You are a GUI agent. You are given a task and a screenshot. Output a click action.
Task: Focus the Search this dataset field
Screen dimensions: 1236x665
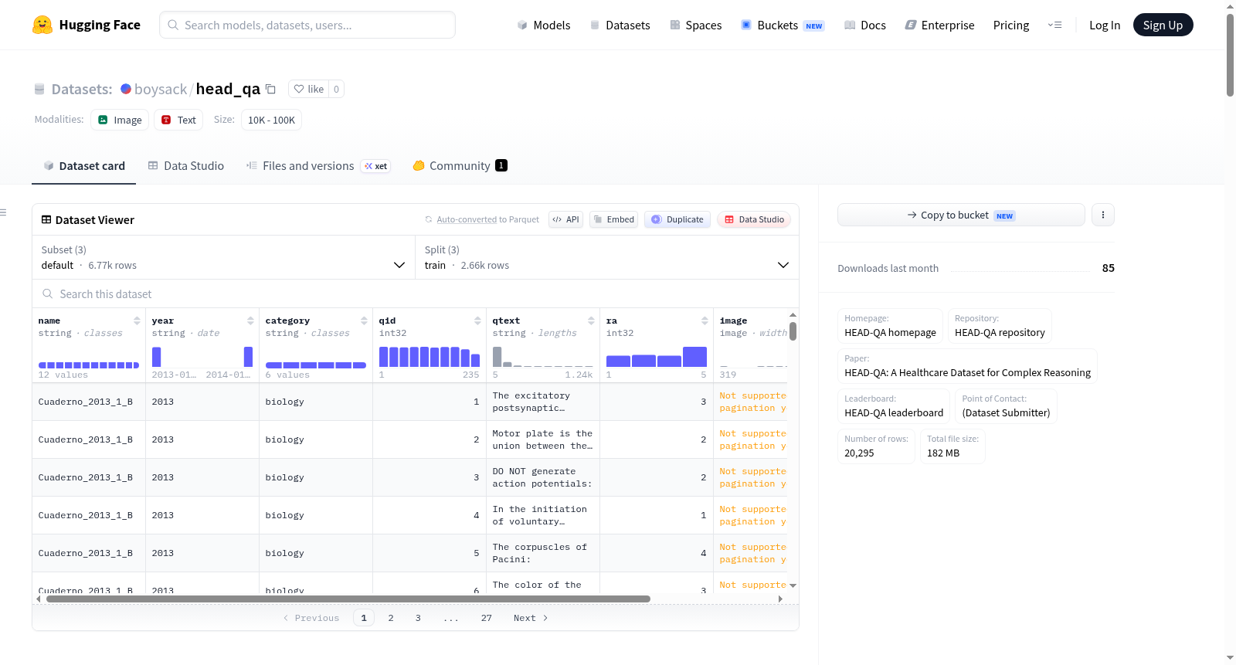point(416,293)
